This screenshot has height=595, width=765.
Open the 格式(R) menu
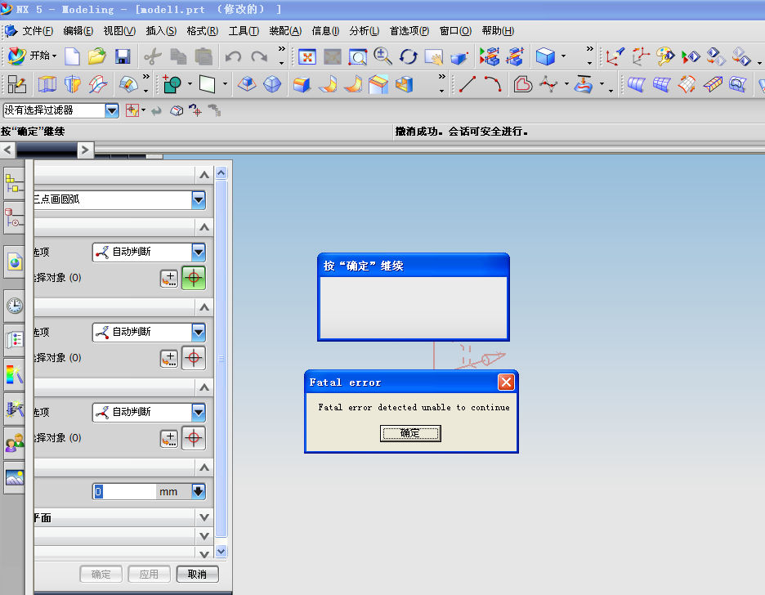click(203, 31)
